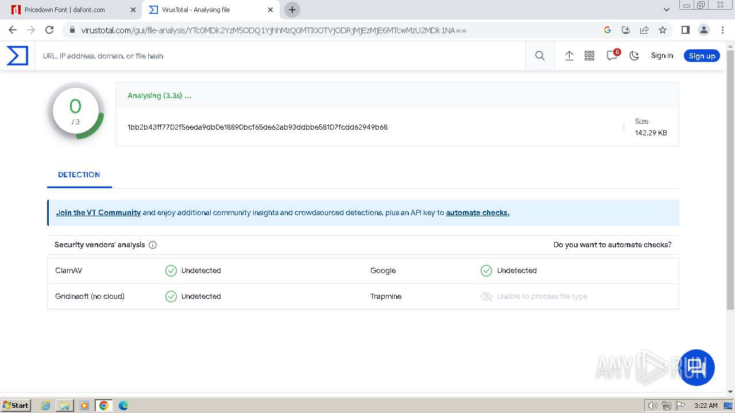Click the Analysing (3.3s) status text

point(159,96)
